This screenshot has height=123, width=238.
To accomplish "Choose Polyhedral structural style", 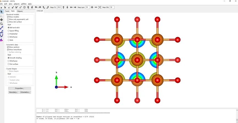I will pos(9,34).
